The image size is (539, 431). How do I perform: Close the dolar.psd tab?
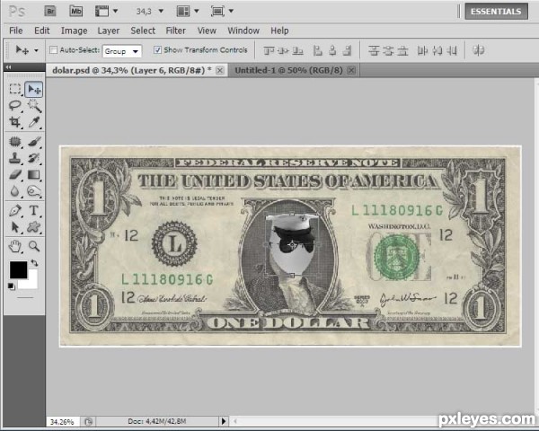pos(220,70)
